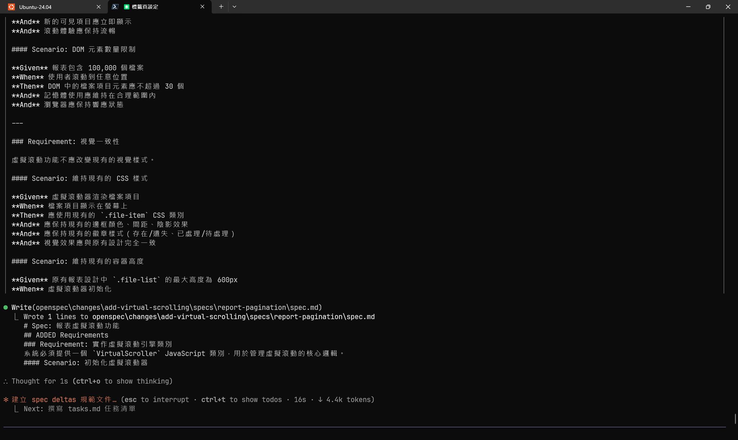Click the green asterisk icon in tab title

click(126, 7)
